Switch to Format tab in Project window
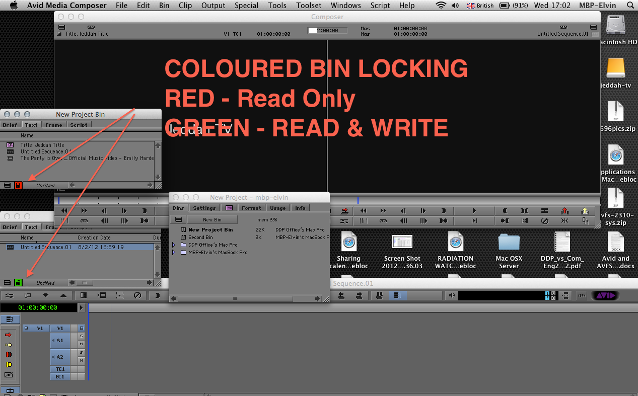Screen dimensions: 638x396 pyautogui.click(x=251, y=208)
